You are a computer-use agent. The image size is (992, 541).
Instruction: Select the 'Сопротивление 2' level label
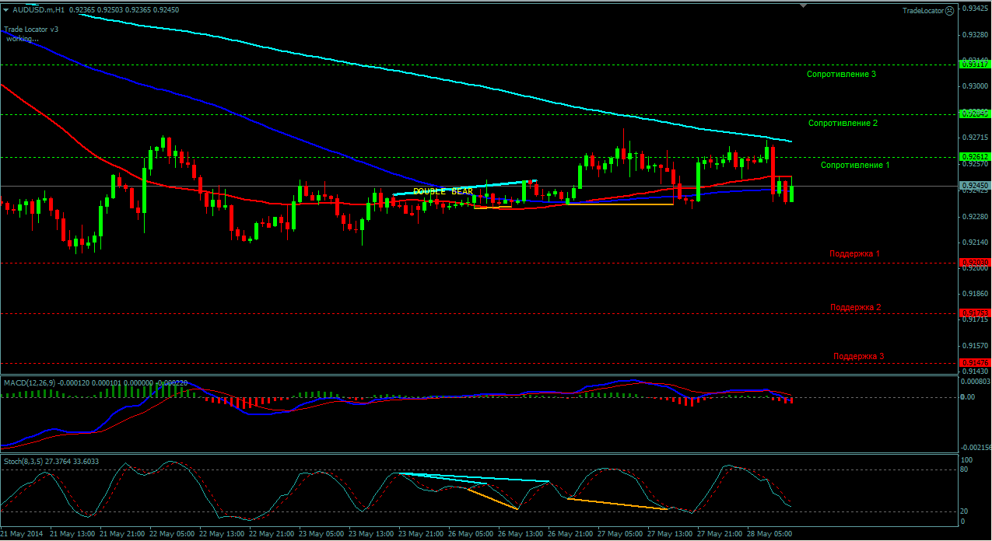843,123
